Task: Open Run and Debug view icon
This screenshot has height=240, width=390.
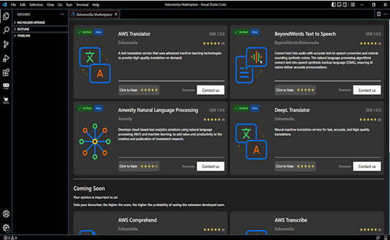Action: pos(6,59)
